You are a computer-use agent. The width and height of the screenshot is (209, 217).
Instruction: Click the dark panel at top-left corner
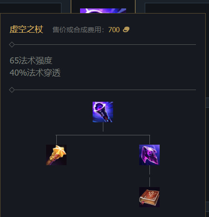[x=30, y=8]
